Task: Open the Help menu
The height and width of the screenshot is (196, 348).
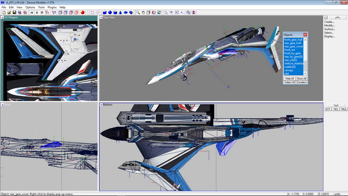Action: (63, 7)
